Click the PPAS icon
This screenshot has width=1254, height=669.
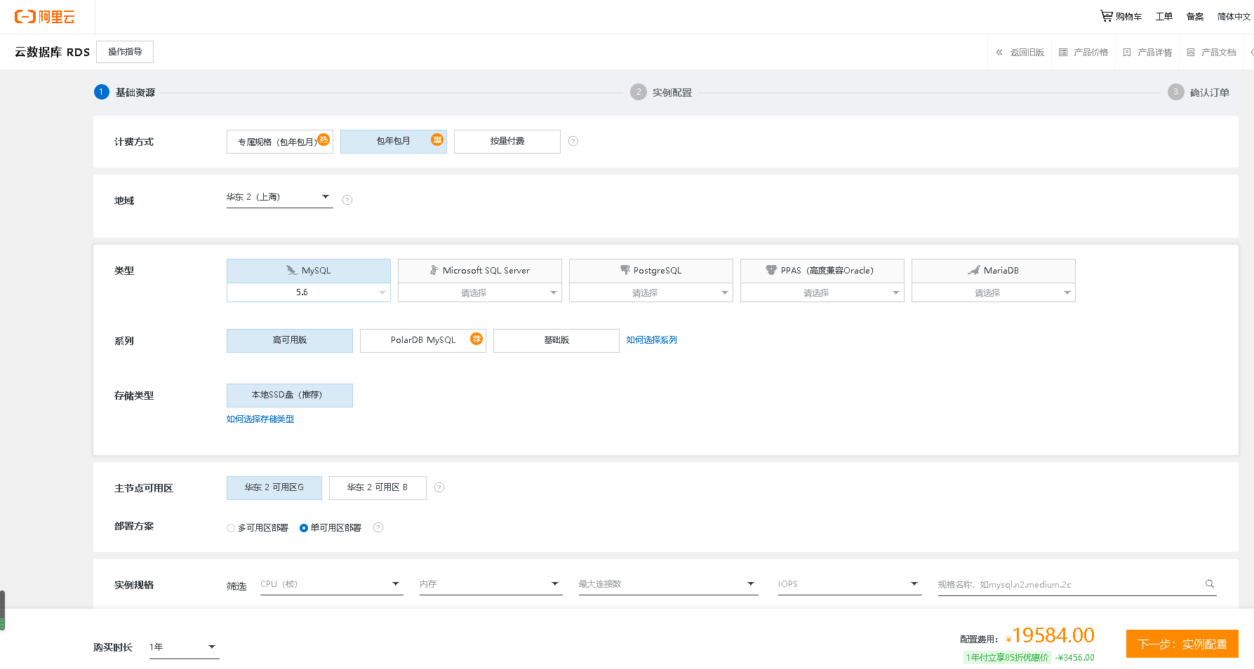[771, 270]
